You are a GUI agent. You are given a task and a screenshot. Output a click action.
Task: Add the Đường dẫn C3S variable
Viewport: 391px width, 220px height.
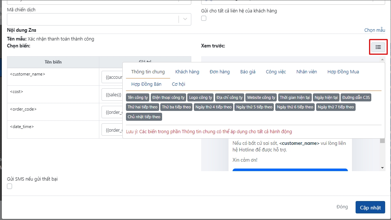point(356,97)
